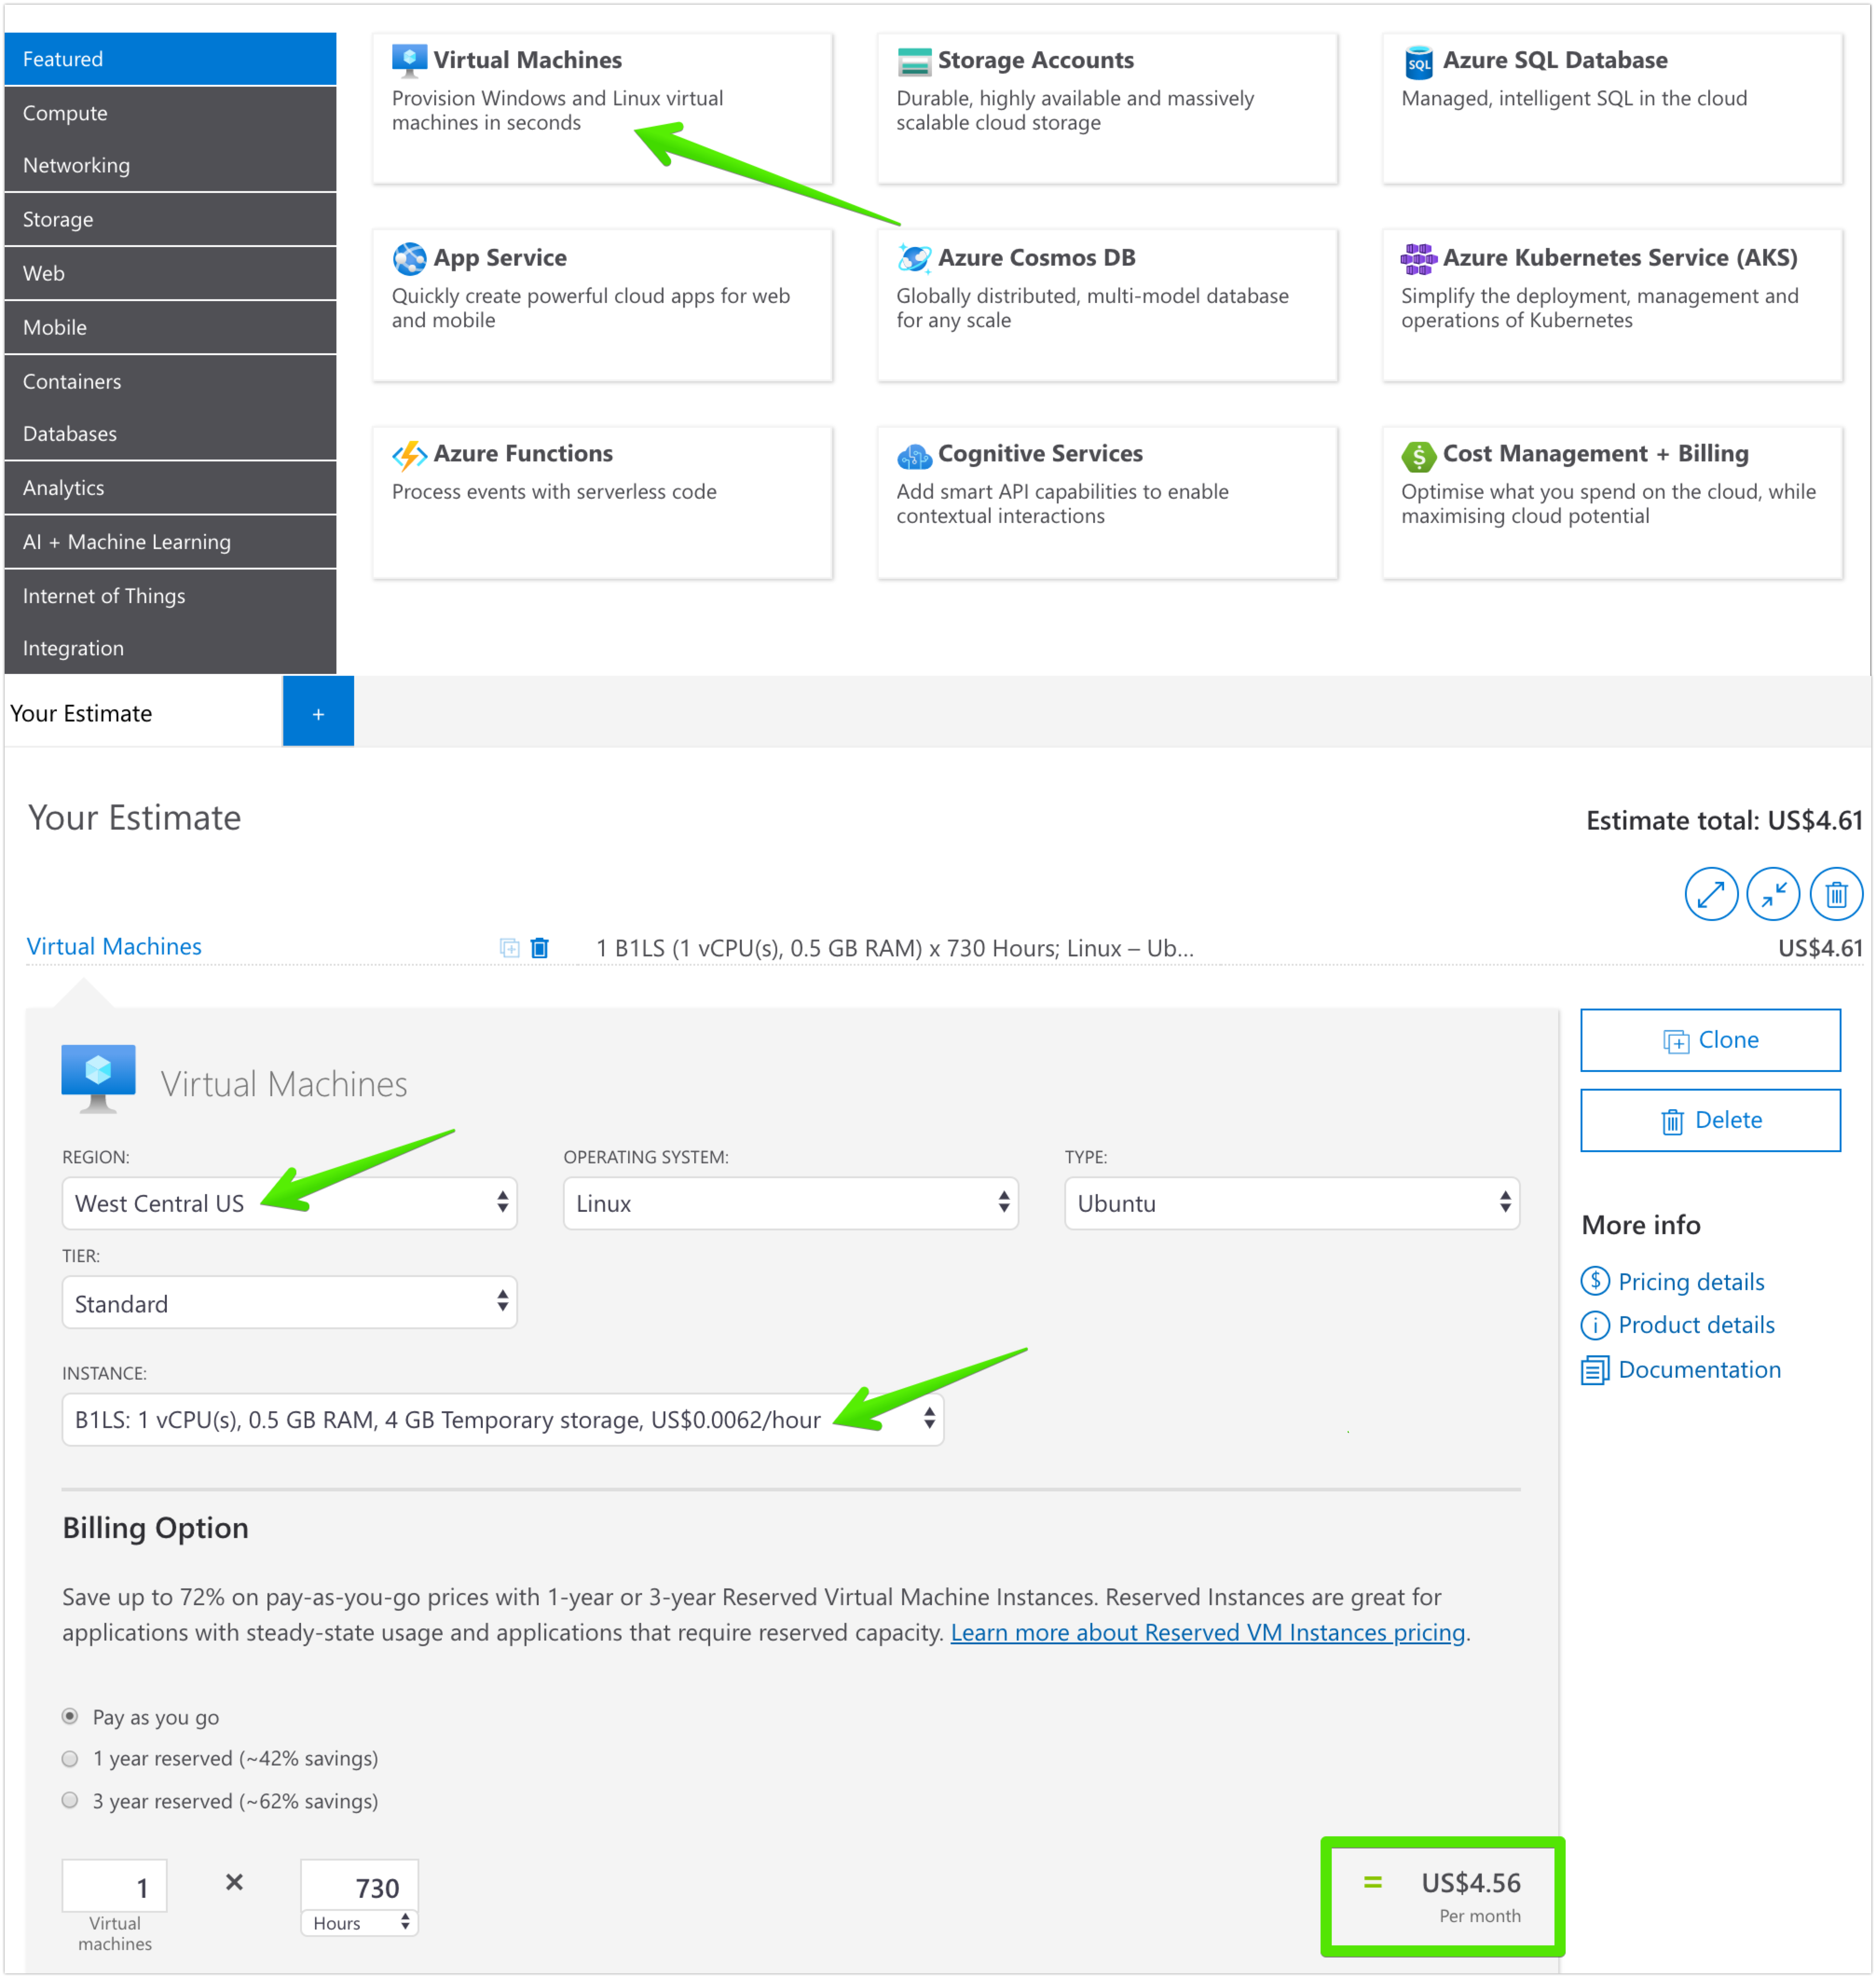
Task: Select the Compute category
Action: [170, 113]
